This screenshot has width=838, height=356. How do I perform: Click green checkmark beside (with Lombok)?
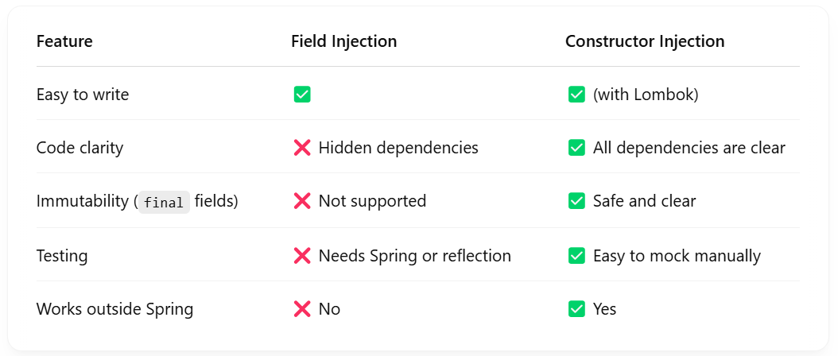point(576,95)
